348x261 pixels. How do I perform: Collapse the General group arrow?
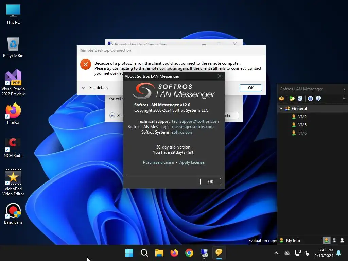[x=281, y=108]
